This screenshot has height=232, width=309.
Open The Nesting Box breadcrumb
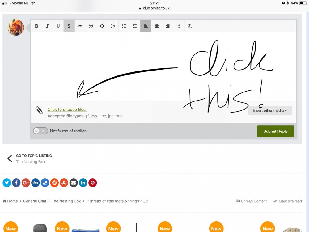point(66,201)
